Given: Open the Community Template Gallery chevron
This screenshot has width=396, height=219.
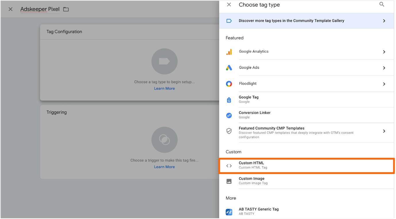Looking at the screenshot, I should click(x=384, y=21).
